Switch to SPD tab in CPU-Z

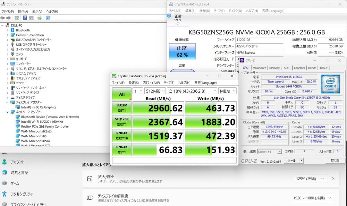tap(287, 68)
